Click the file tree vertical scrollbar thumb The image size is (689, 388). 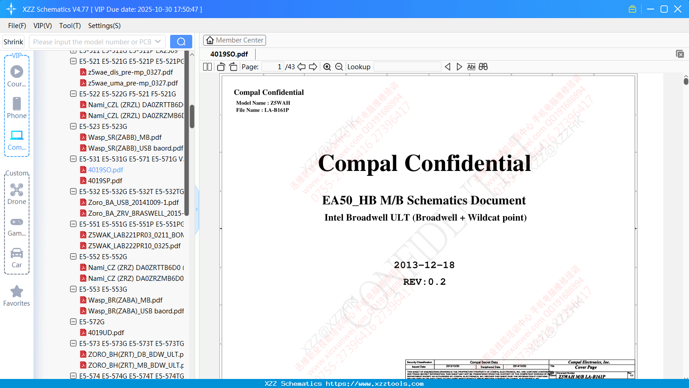coord(192,117)
